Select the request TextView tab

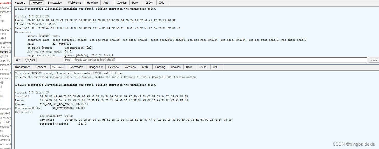pos(37,3)
